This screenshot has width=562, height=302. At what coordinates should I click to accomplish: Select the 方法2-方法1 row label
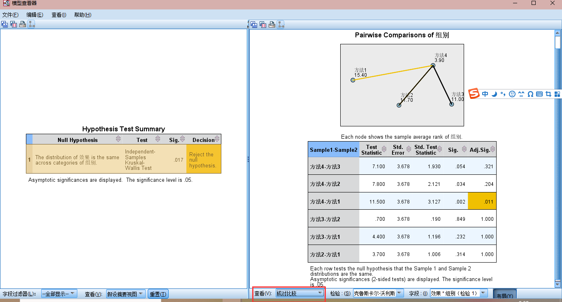tap(333, 254)
